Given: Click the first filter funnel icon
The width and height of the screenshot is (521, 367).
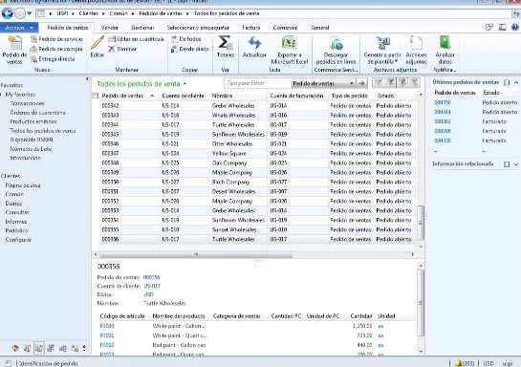Looking at the screenshot, I should coord(378,83).
